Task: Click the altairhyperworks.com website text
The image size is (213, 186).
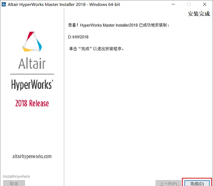Action: coord(32,156)
